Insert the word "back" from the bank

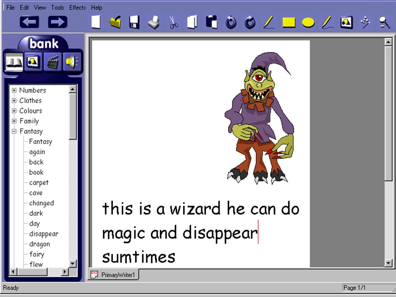point(36,162)
